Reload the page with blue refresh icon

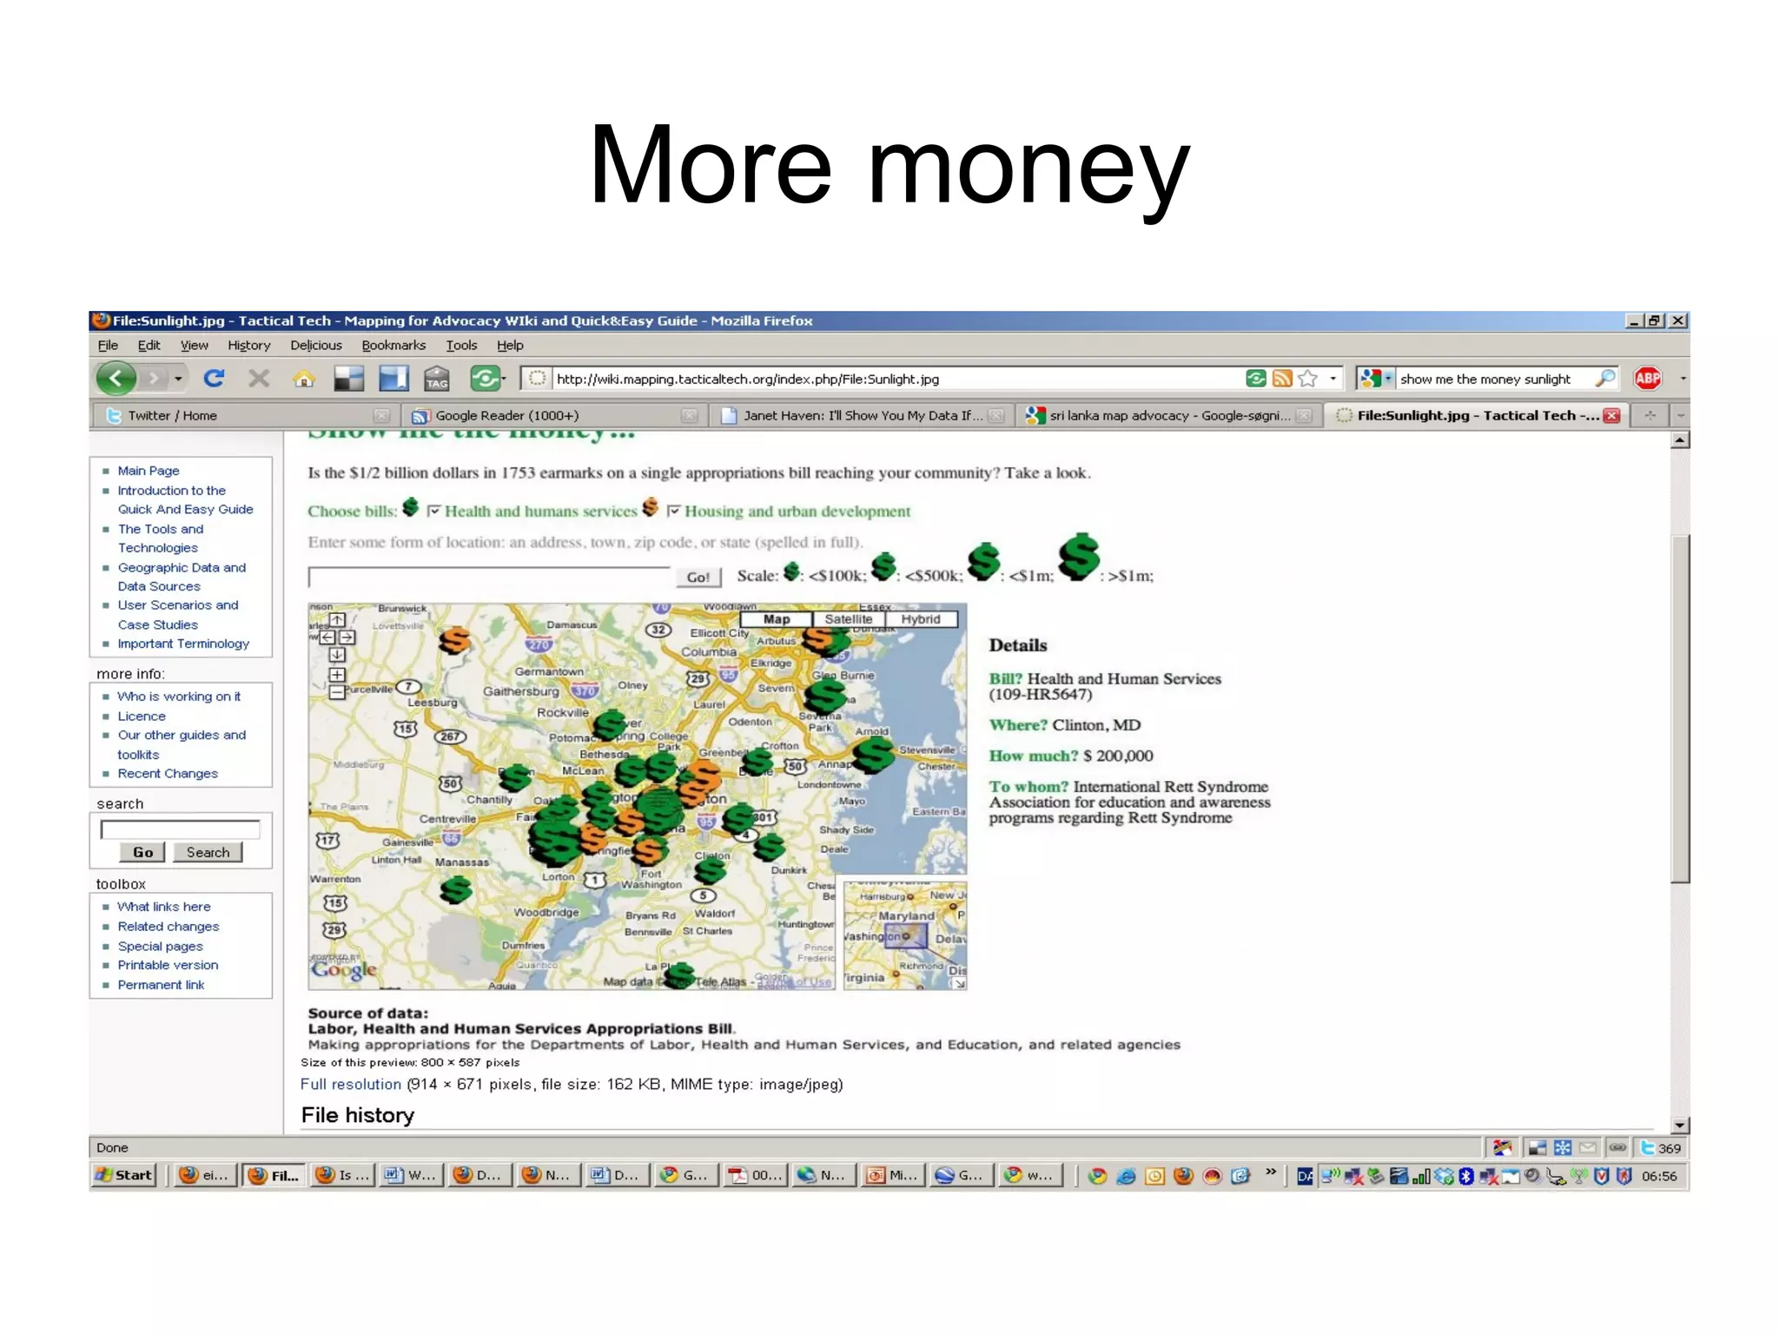point(214,379)
